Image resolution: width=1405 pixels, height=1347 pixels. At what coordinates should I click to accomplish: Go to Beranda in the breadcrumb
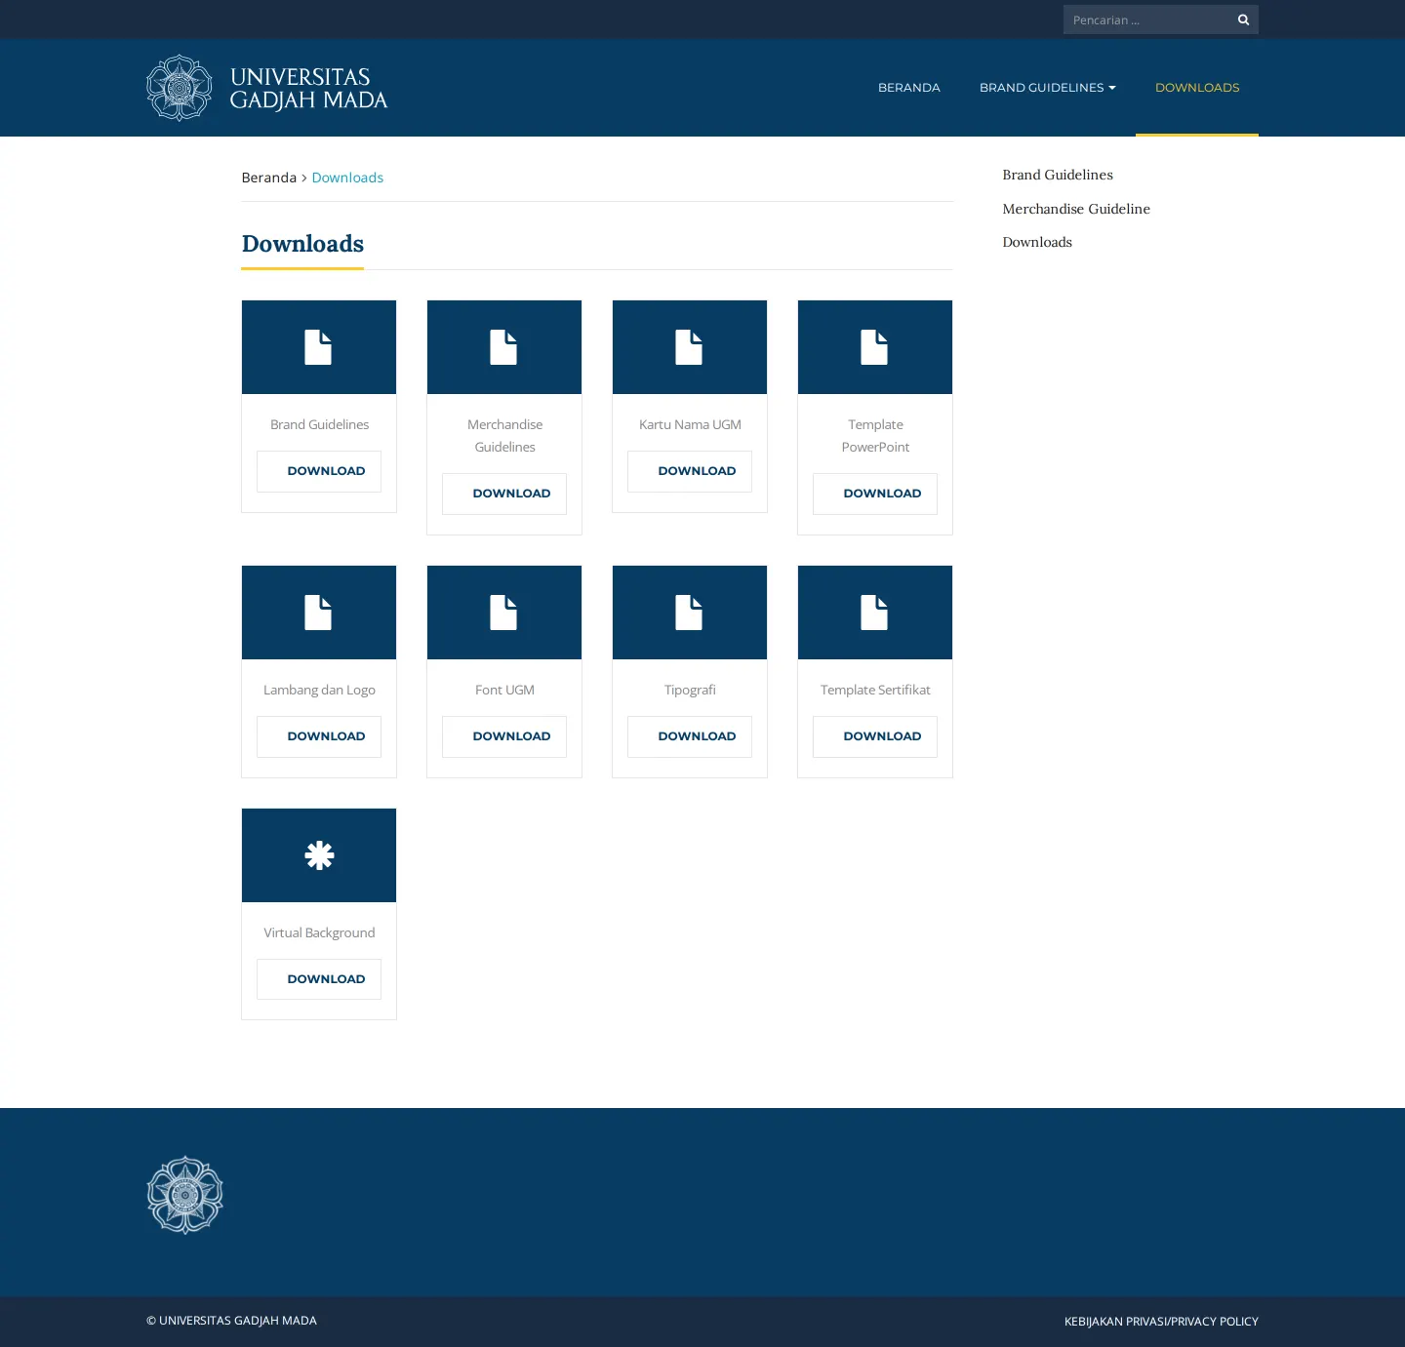coord(268,178)
